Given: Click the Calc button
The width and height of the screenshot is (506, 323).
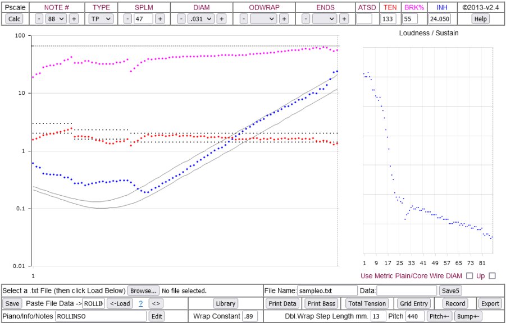Looking at the screenshot, I should click(14, 19).
